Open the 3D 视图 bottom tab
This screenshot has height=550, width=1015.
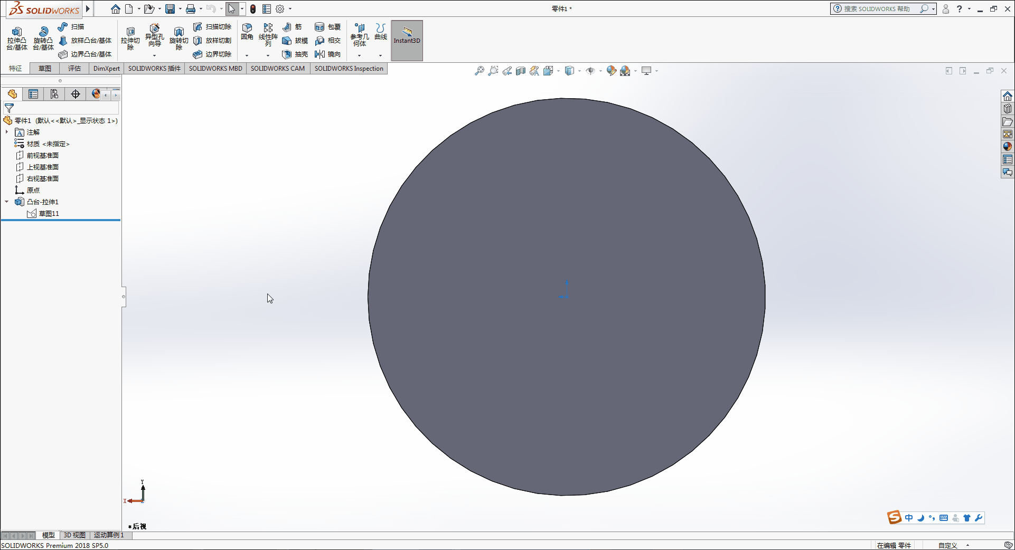click(74, 535)
